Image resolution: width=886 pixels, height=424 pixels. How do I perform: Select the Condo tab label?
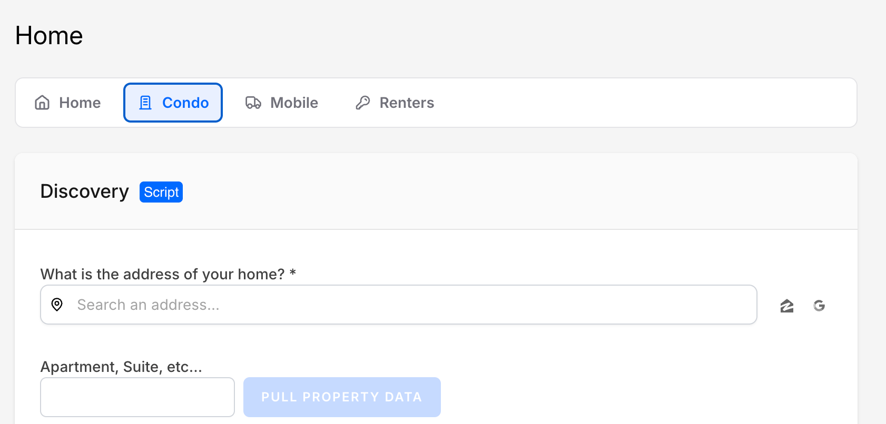point(185,103)
